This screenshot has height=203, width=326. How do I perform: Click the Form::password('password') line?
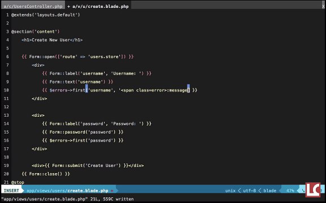(83, 132)
